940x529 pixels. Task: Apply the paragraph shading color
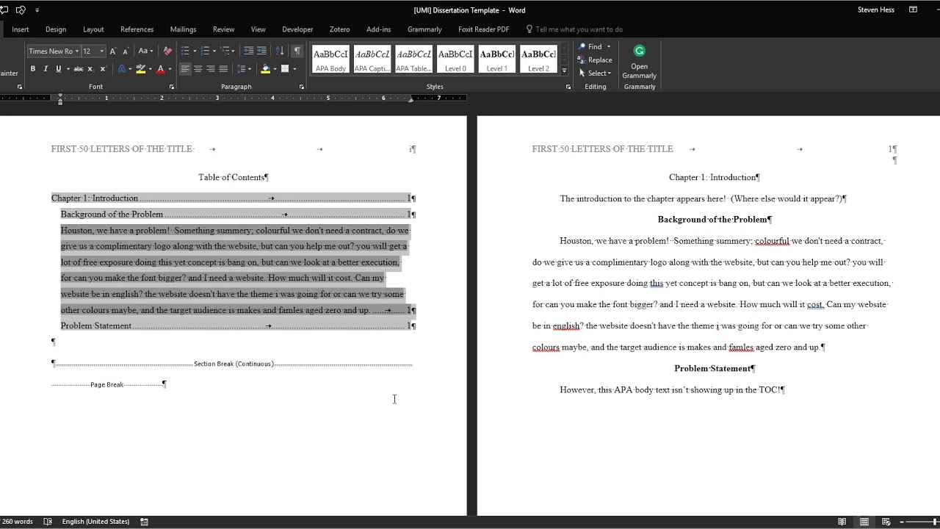(265, 69)
